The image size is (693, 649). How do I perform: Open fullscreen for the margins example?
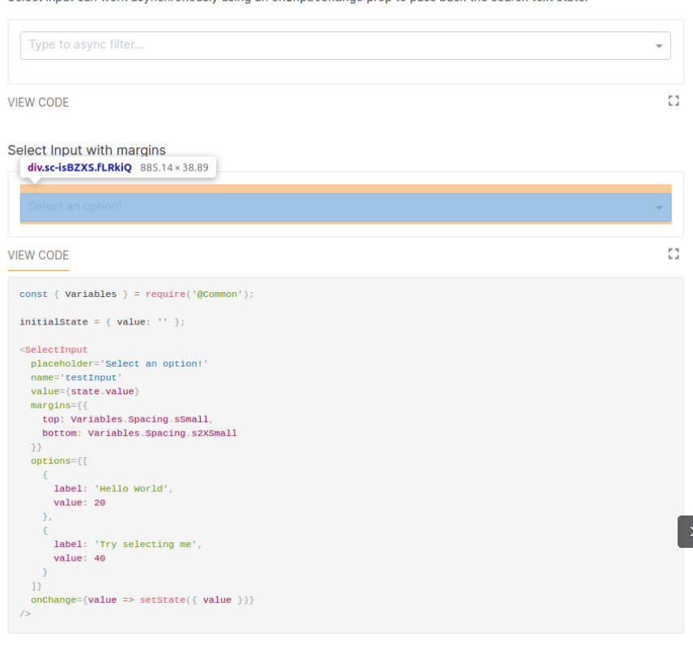pyautogui.click(x=673, y=253)
